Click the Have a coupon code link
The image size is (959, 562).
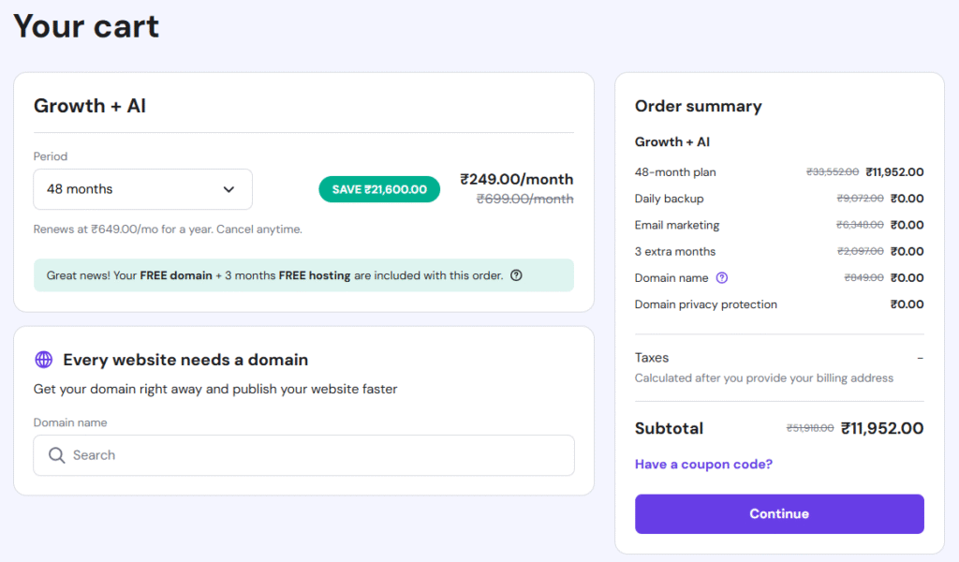click(703, 464)
